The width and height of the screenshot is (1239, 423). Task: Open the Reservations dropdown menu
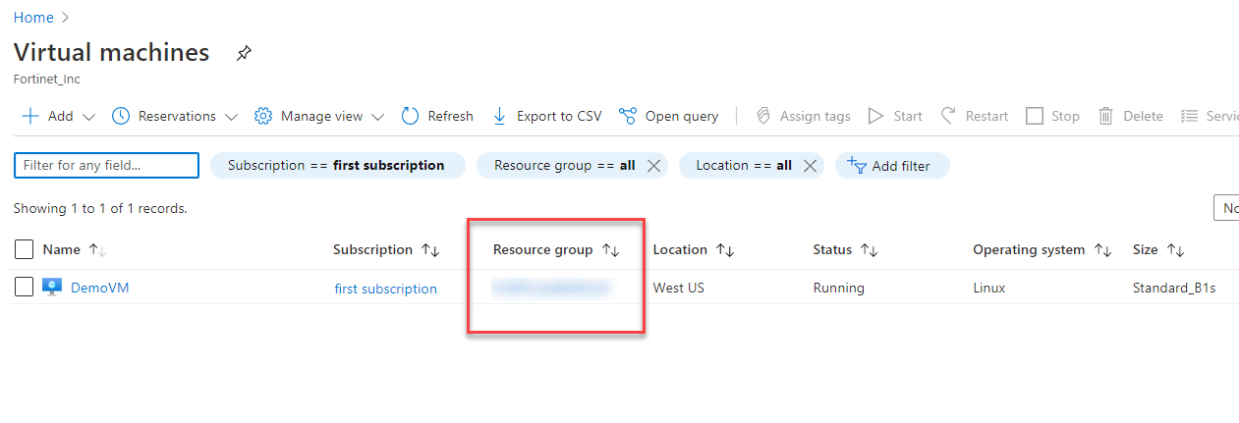[231, 117]
